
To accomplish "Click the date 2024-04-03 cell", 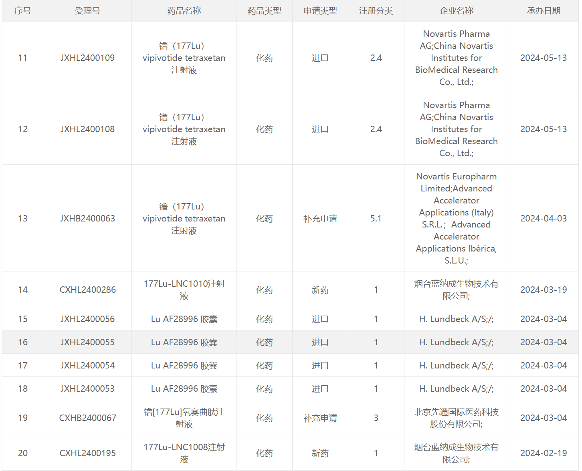I will (x=543, y=218).
